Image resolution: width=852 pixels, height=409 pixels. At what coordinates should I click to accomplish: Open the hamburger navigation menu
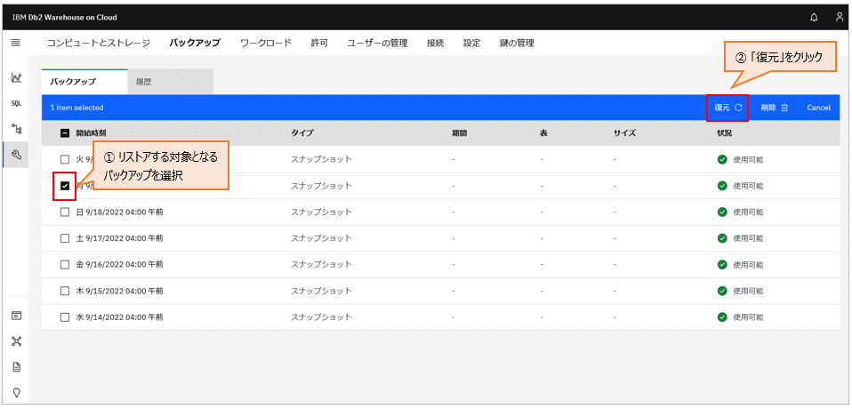tap(16, 43)
